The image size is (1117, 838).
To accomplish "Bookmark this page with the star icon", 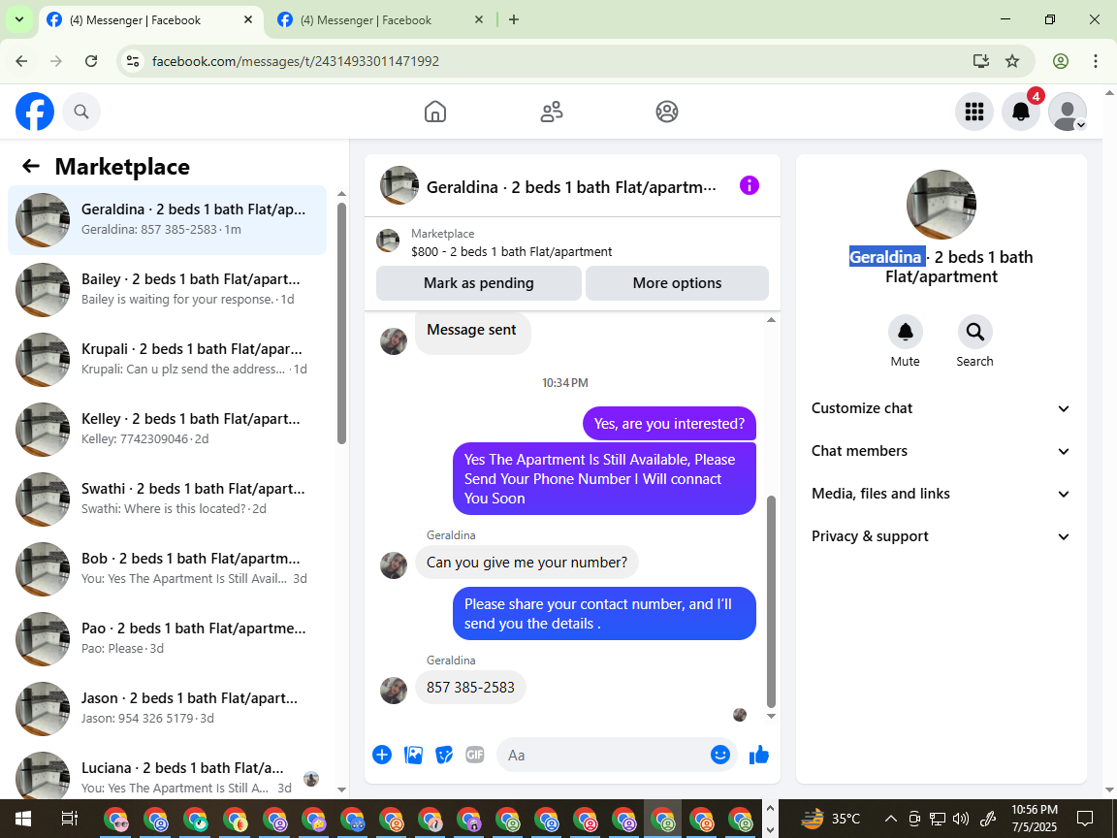I will [x=1012, y=61].
